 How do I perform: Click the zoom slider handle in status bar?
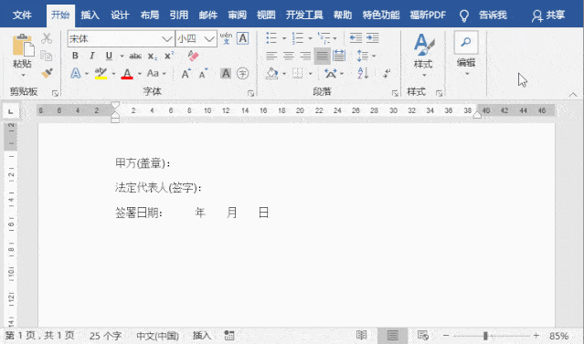point(485,336)
